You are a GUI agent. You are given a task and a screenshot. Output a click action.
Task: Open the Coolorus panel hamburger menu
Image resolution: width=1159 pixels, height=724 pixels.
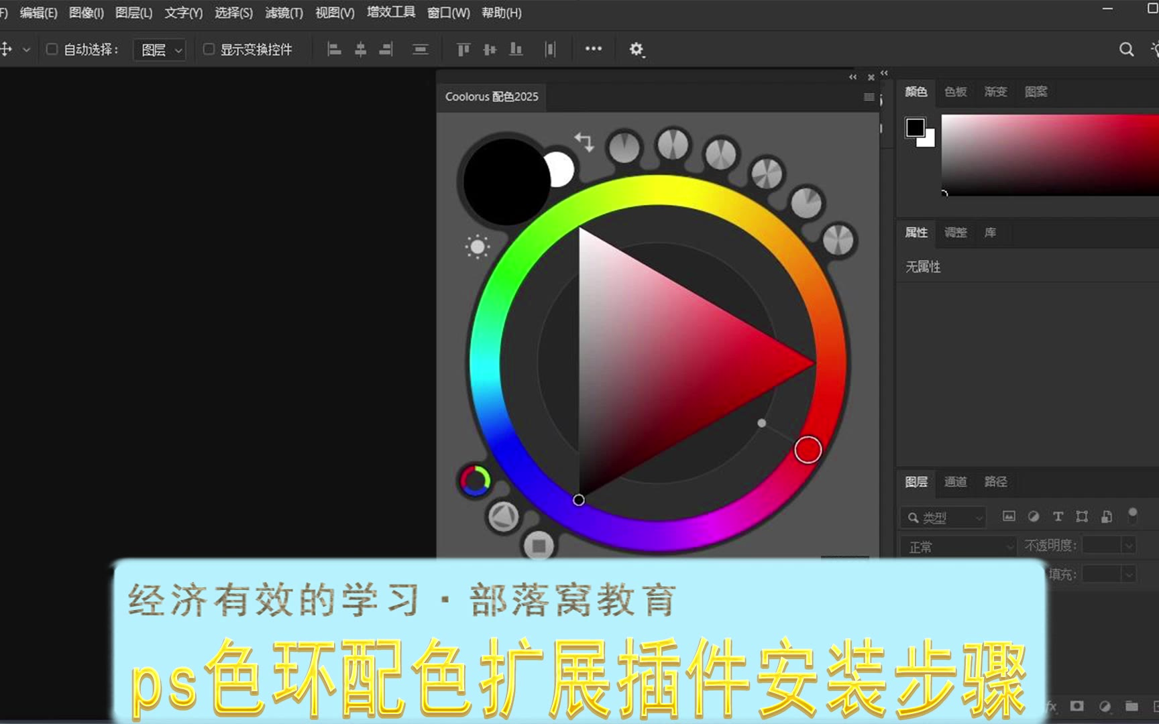pyautogui.click(x=869, y=97)
